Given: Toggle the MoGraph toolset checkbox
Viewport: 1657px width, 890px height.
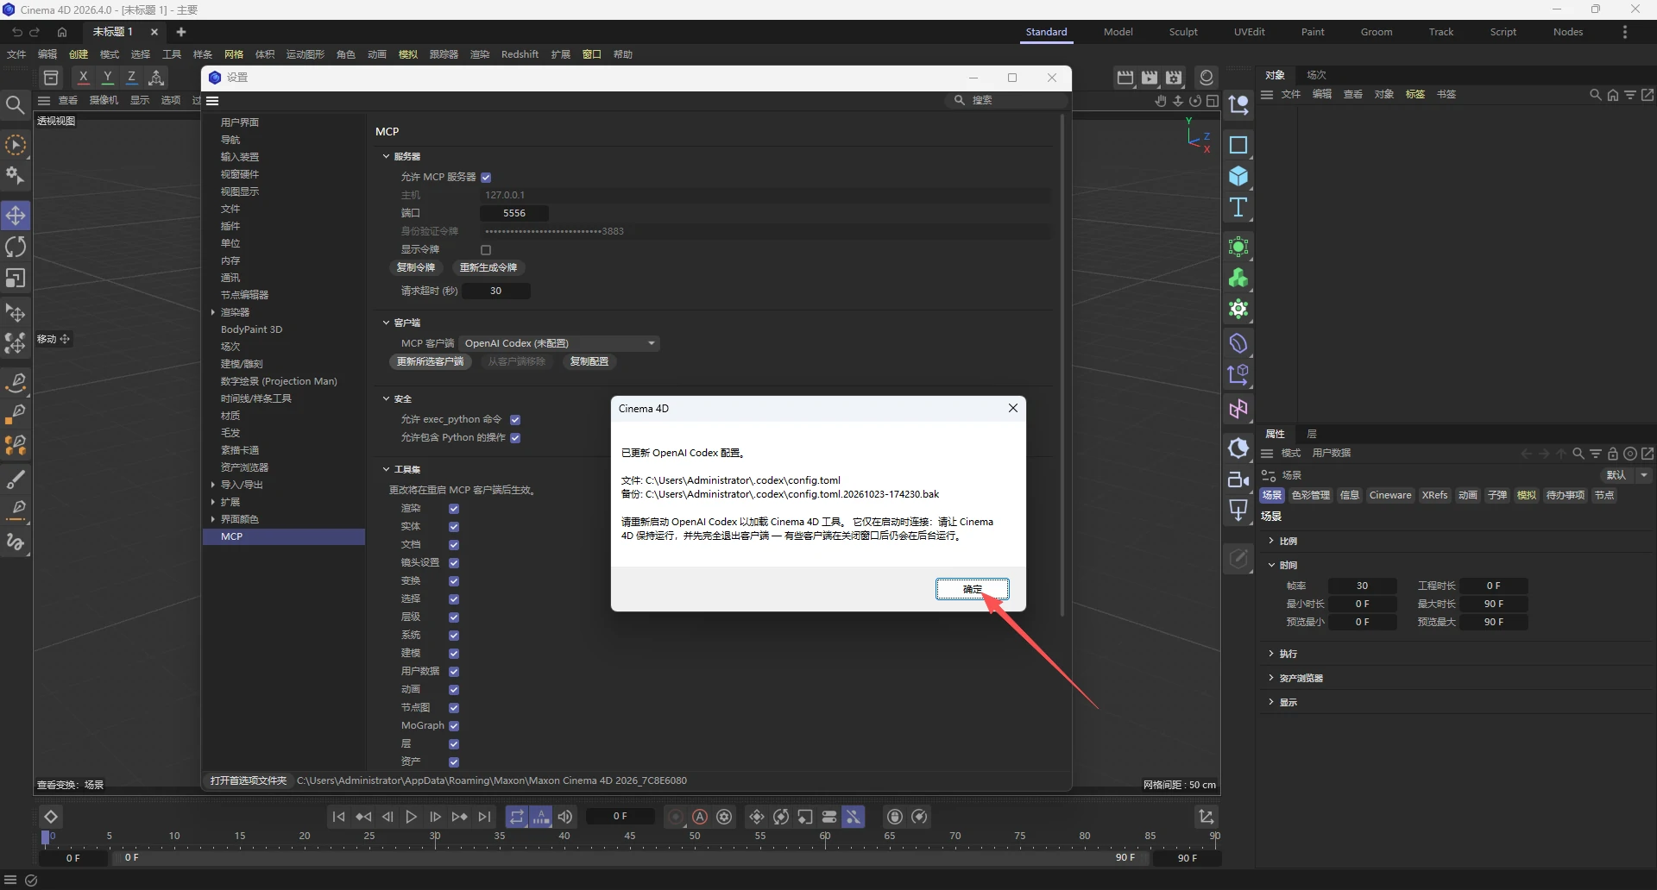Looking at the screenshot, I should tap(454, 726).
